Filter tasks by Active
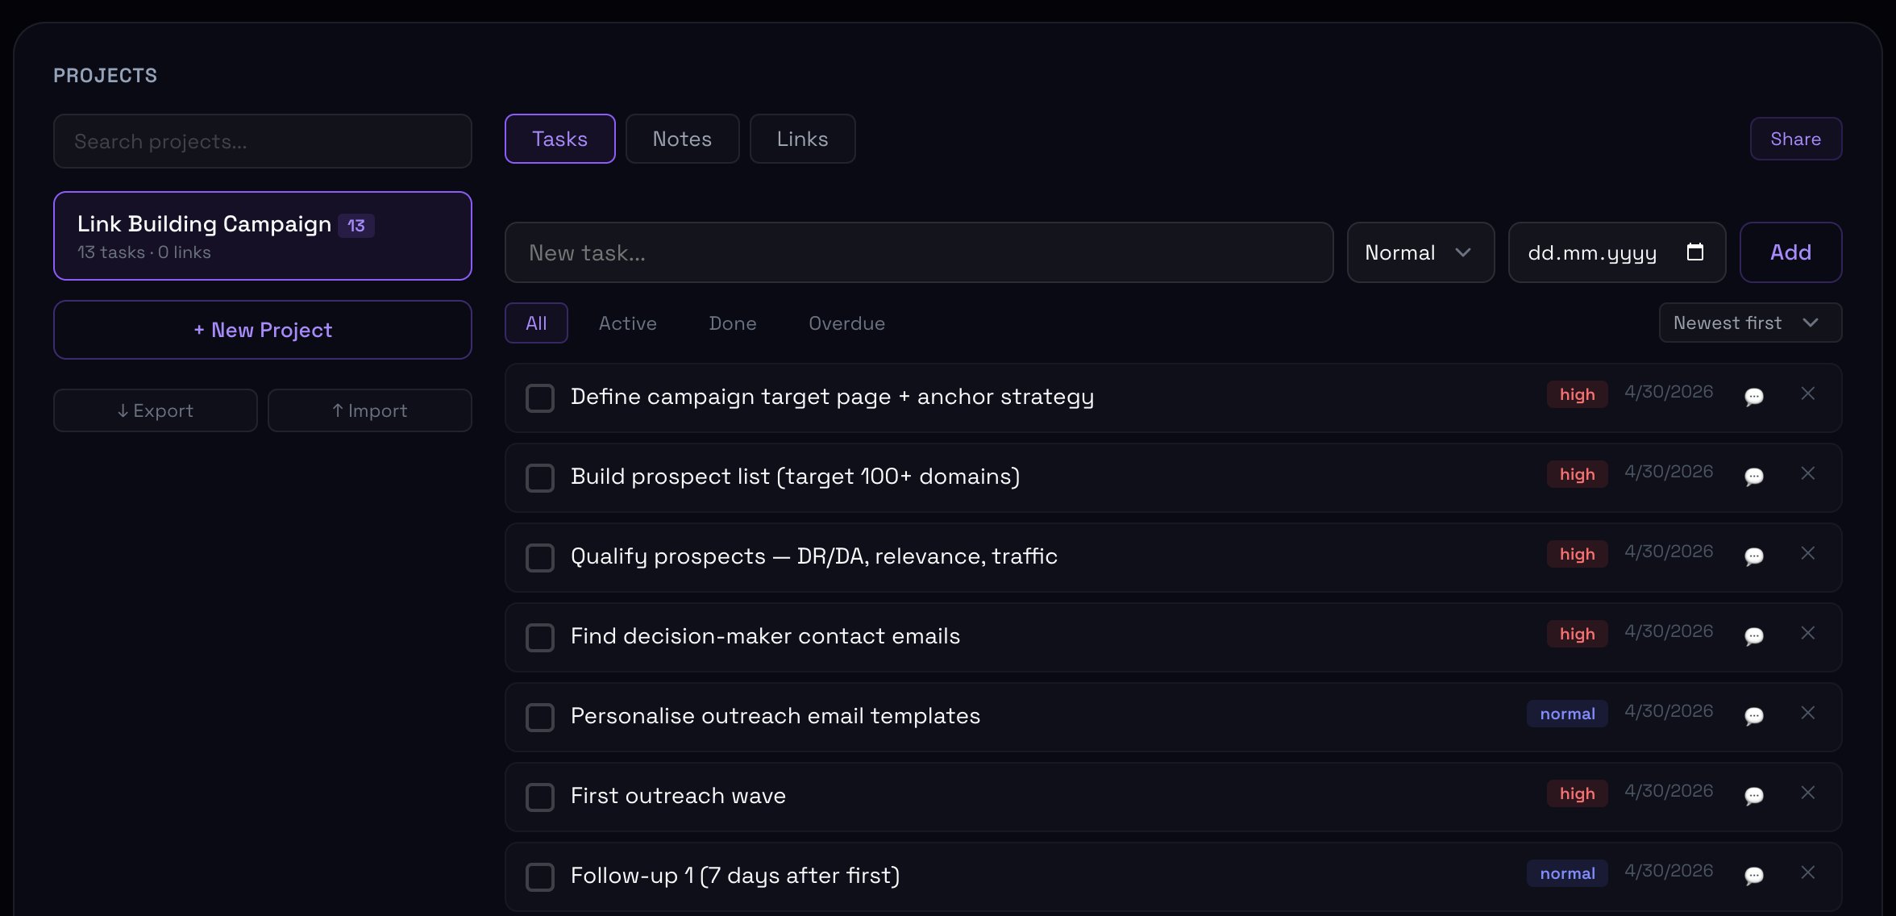The image size is (1896, 916). (628, 323)
